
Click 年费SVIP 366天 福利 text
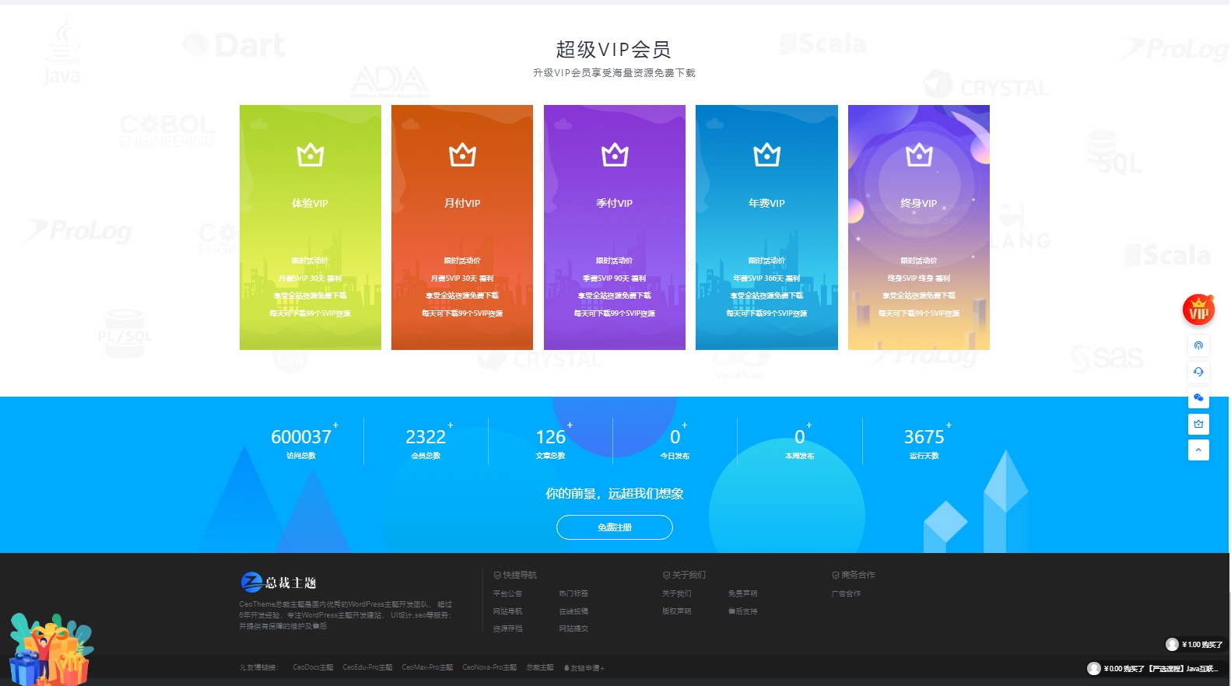(766, 278)
